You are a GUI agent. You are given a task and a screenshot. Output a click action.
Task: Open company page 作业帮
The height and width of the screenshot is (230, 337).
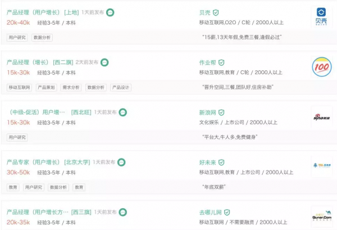pyautogui.click(x=208, y=62)
